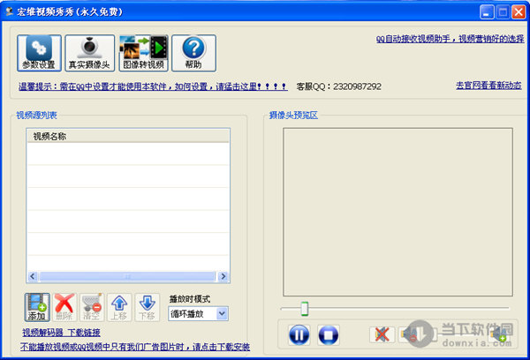Close the 宏维视频秀秀 window
The image size is (530, 360).
coord(519,12)
